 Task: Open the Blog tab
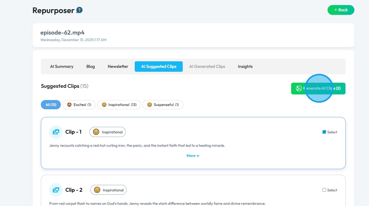pyautogui.click(x=91, y=66)
